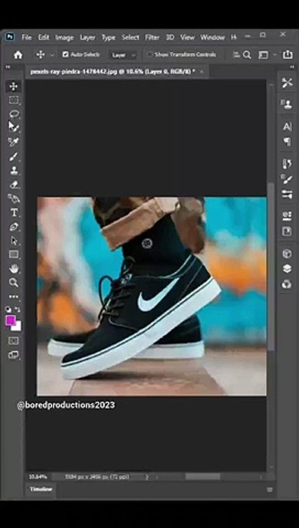Viewport: 299px width, 528px height.
Task: Enable Show Transform Controls checkbox
Action: pyautogui.click(x=149, y=54)
